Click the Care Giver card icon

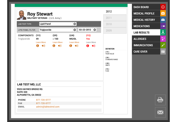[163, 52]
